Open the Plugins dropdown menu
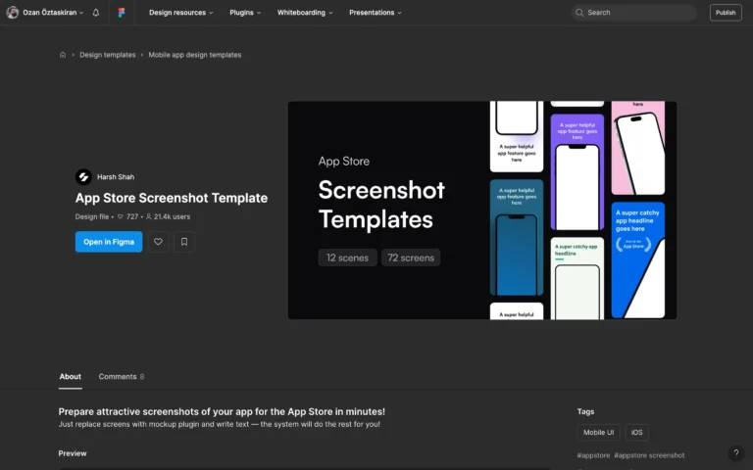 pyautogui.click(x=245, y=13)
